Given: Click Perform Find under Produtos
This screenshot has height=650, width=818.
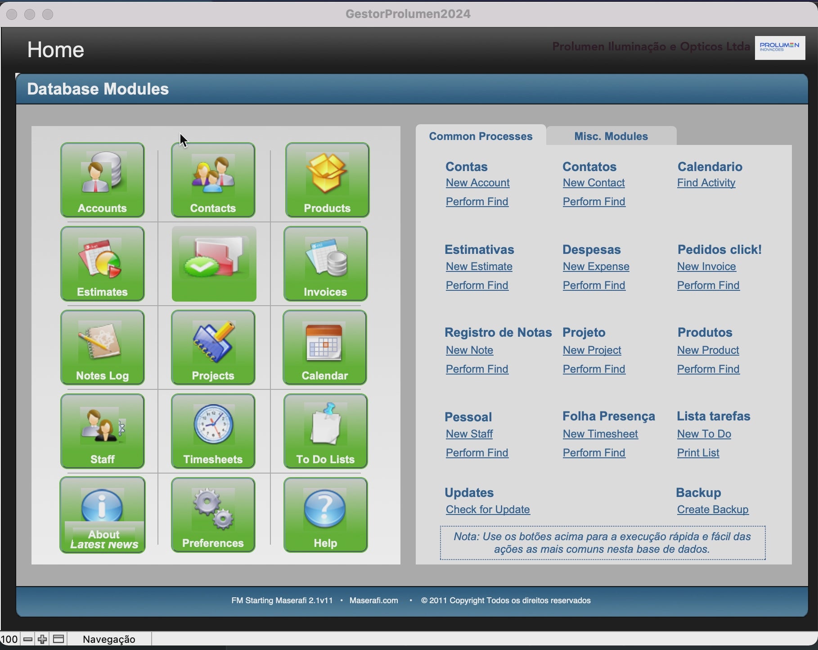Looking at the screenshot, I should pos(708,369).
